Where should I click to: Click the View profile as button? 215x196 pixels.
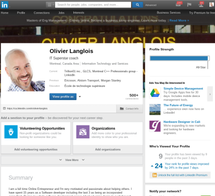click(63, 96)
